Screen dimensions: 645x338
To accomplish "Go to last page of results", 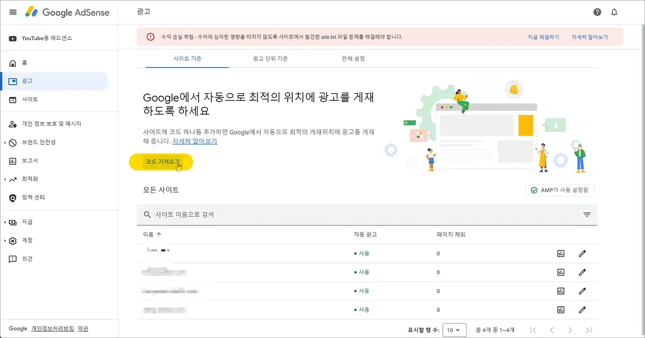I will click(588, 330).
